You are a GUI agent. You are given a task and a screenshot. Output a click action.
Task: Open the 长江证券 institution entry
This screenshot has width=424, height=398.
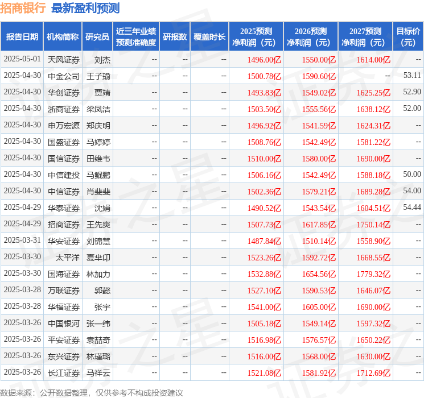(x=63, y=372)
